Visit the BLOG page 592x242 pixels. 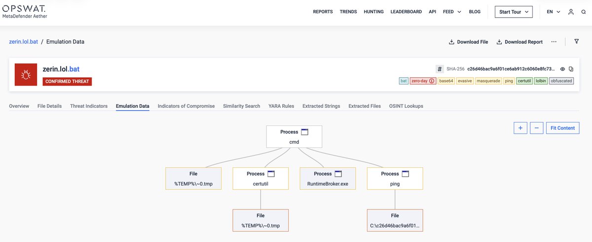[475, 12]
